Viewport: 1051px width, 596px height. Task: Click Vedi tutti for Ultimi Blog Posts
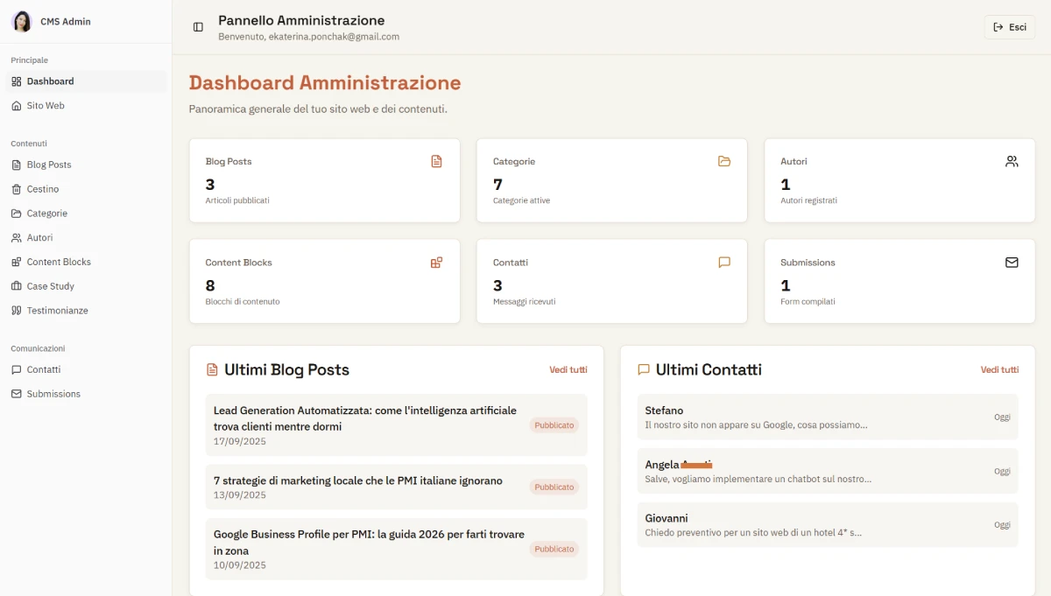pos(568,369)
